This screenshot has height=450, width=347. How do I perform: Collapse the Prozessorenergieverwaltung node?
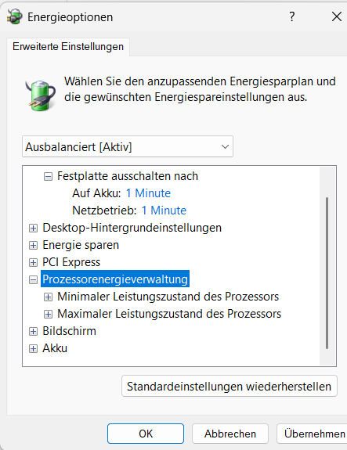pos(34,279)
